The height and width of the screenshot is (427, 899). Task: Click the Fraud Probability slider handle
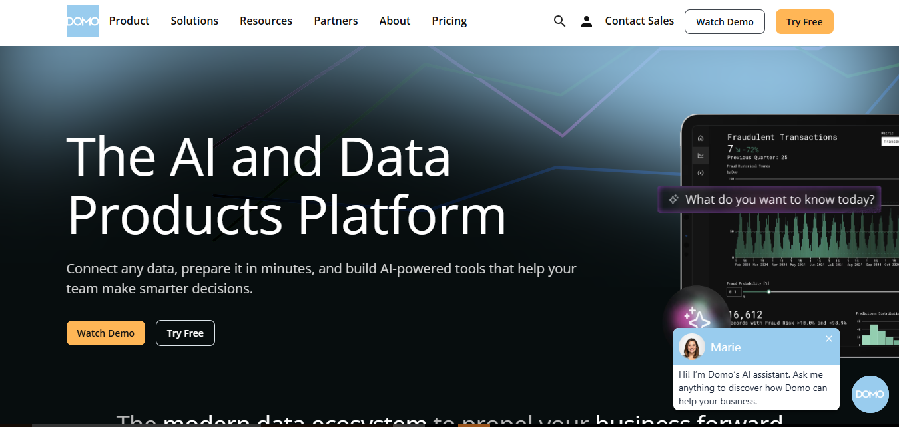pos(768,291)
